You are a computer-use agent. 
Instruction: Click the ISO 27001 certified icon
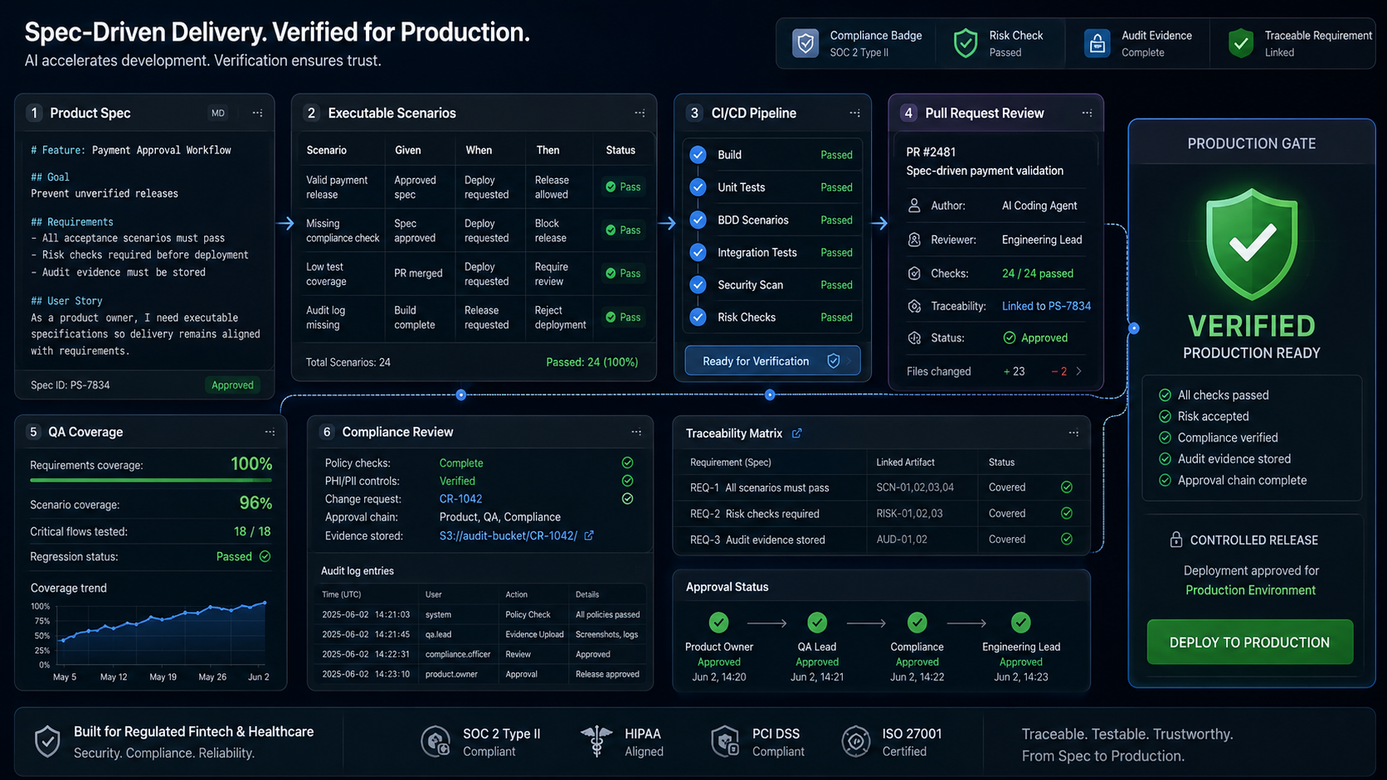(x=855, y=741)
